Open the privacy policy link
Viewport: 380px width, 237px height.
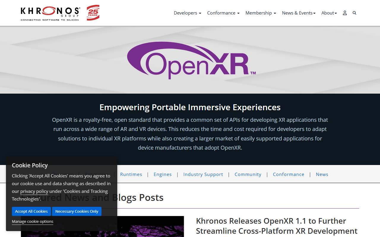34,191
